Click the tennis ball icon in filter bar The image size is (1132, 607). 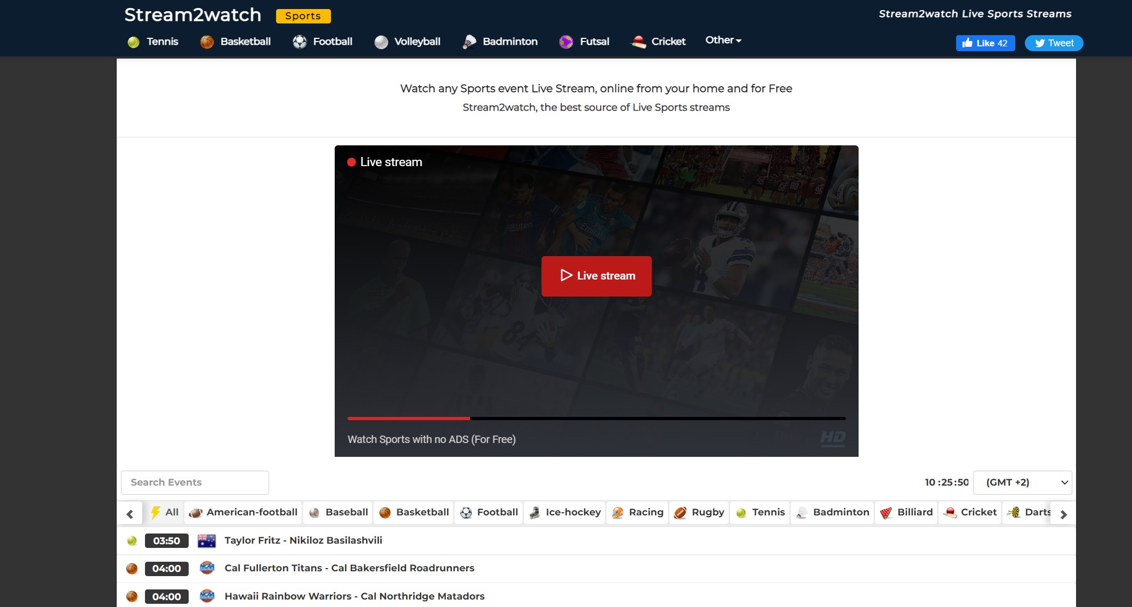coord(741,513)
